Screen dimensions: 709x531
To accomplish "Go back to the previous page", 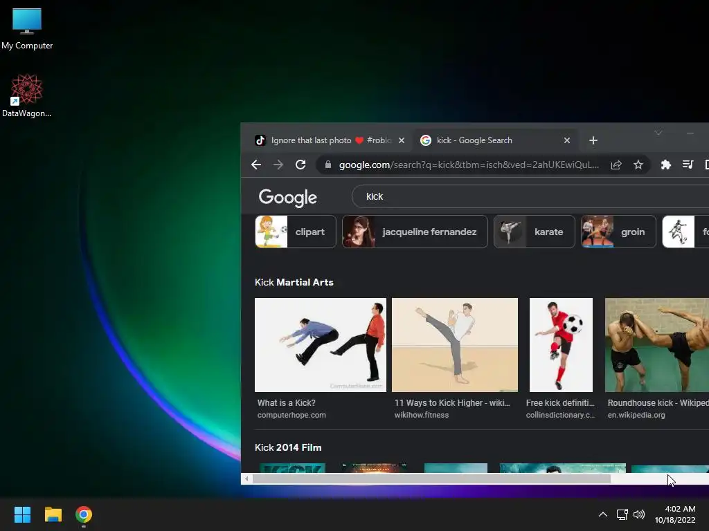I will 256,165.
